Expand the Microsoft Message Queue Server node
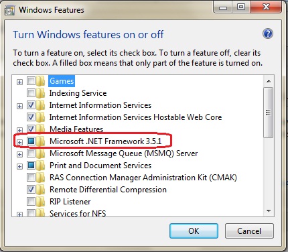This screenshot has height=252, width=288. pyautogui.click(x=19, y=154)
